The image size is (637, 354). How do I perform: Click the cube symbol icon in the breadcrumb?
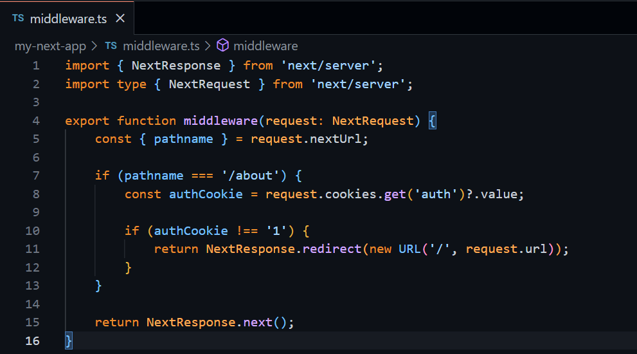click(x=223, y=46)
